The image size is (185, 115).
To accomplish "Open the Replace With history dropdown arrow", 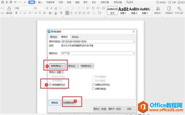I will (134, 53).
